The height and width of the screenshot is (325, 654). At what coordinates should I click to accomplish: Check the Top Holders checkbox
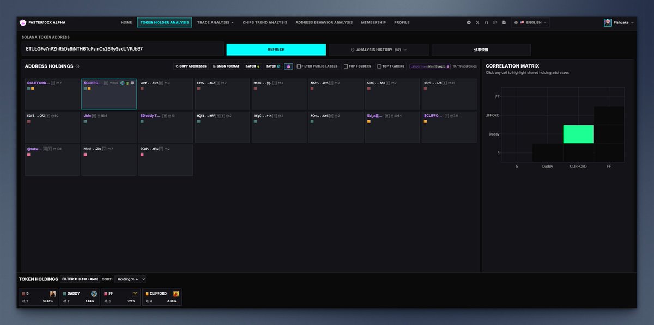click(x=344, y=66)
